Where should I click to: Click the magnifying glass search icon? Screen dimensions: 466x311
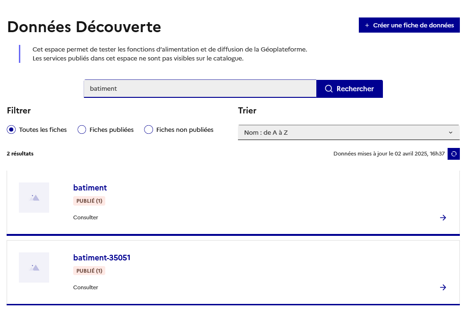pyautogui.click(x=329, y=89)
